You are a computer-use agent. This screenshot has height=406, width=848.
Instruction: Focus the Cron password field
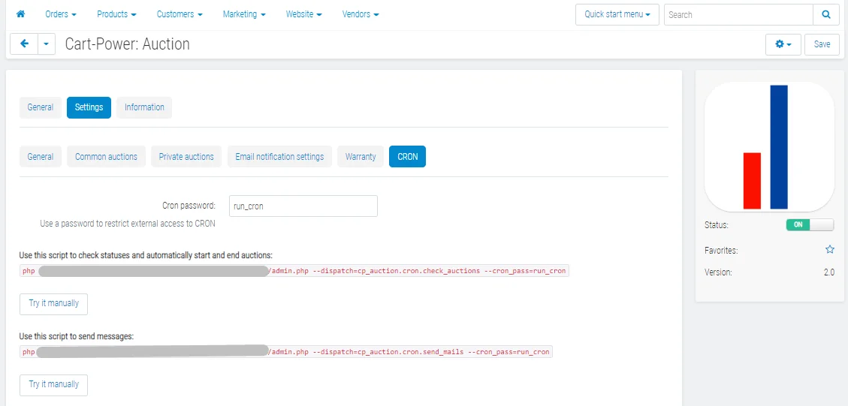(303, 206)
